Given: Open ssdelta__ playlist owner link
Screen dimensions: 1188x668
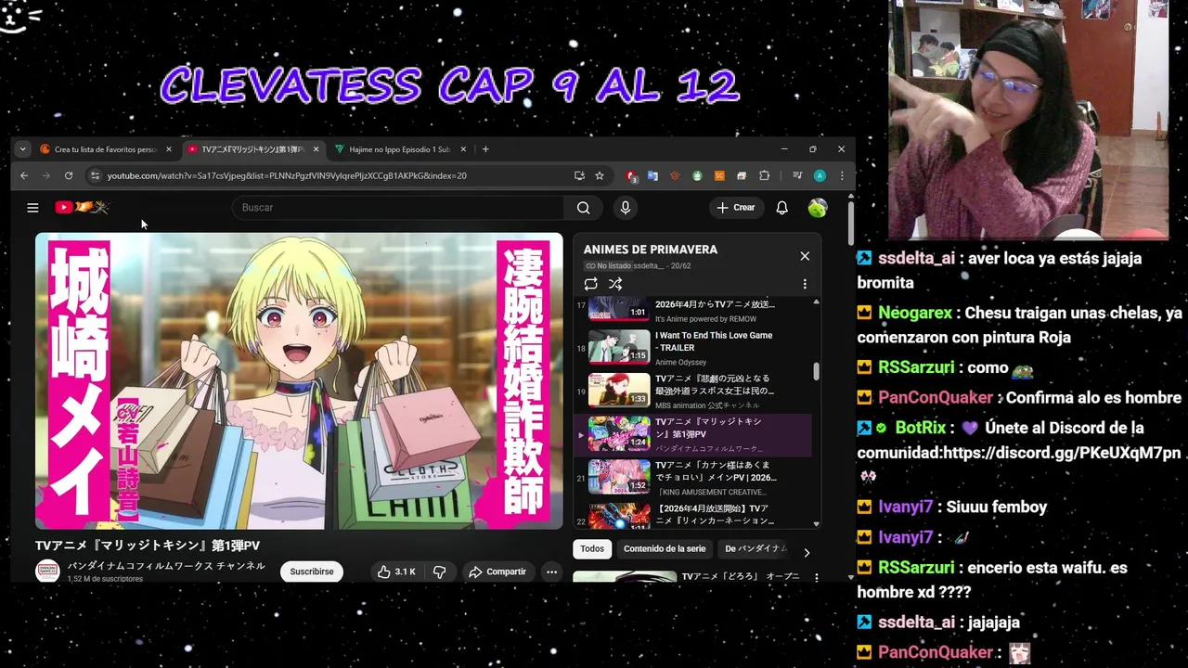Looking at the screenshot, I should click(x=649, y=266).
